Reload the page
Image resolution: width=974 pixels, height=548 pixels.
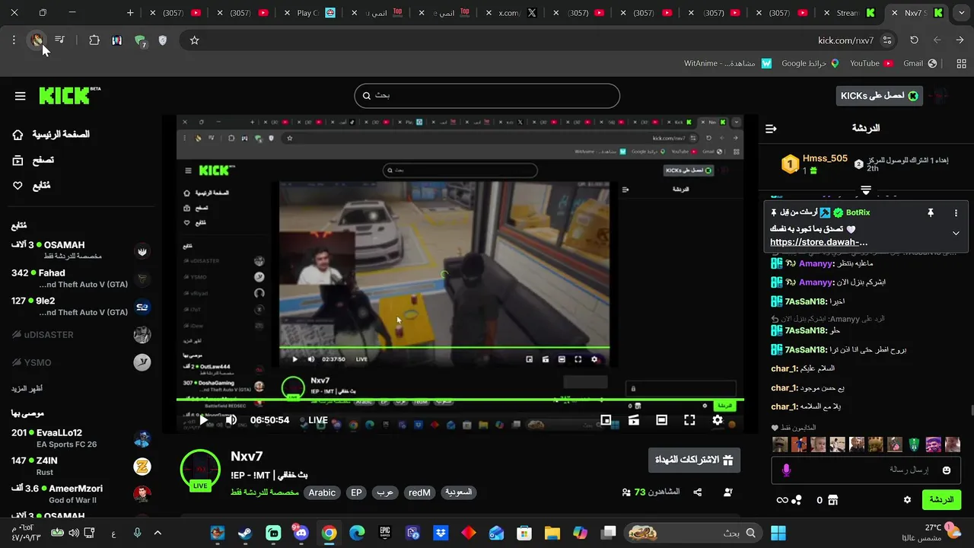(x=914, y=40)
